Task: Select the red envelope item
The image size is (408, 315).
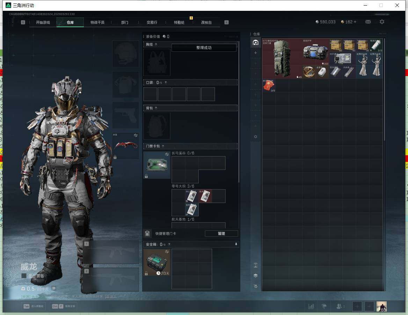Action: click(269, 85)
